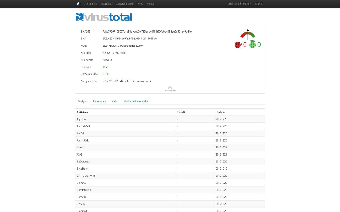Image resolution: width=340 pixels, height=212 pixels.
Task: Click the home icon in the top navbar
Action: (78, 4)
